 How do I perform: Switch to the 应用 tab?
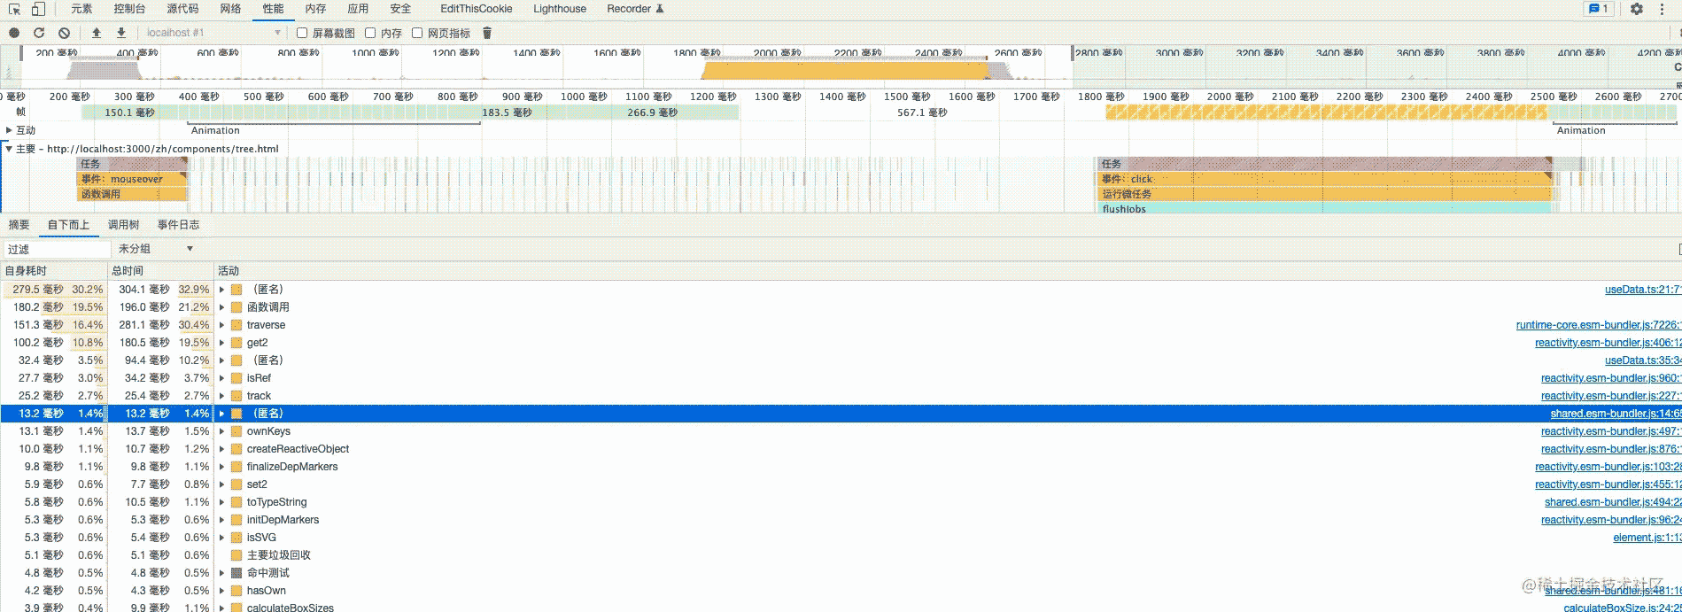[358, 9]
